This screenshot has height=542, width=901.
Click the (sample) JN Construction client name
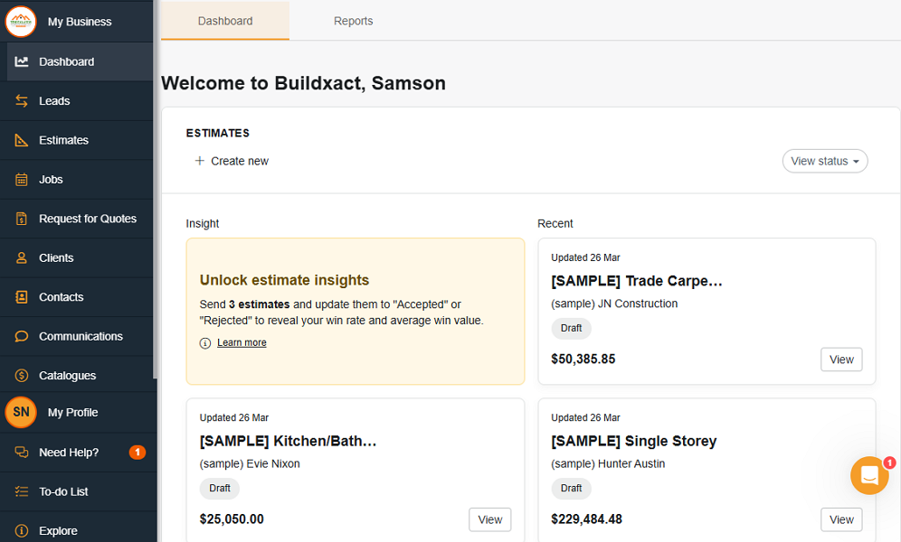click(614, 304)
